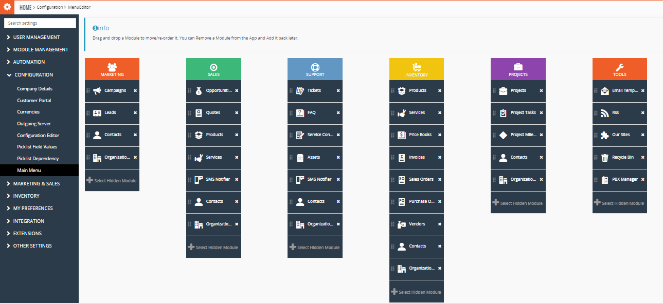The image size is (663, 304).
Task: Open the HOME breadcrumb link
Action: 24,7
